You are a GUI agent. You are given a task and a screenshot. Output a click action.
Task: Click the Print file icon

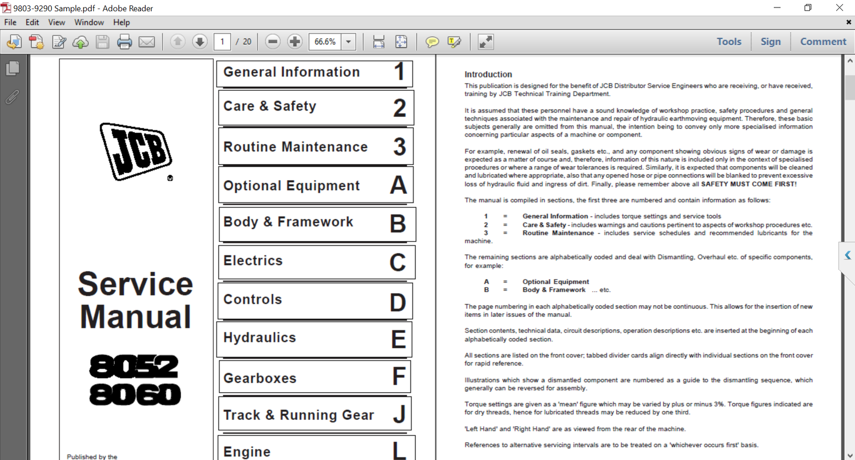pos(125,42)
